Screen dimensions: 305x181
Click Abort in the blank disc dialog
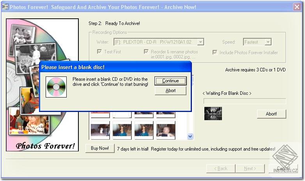[170, 90]
